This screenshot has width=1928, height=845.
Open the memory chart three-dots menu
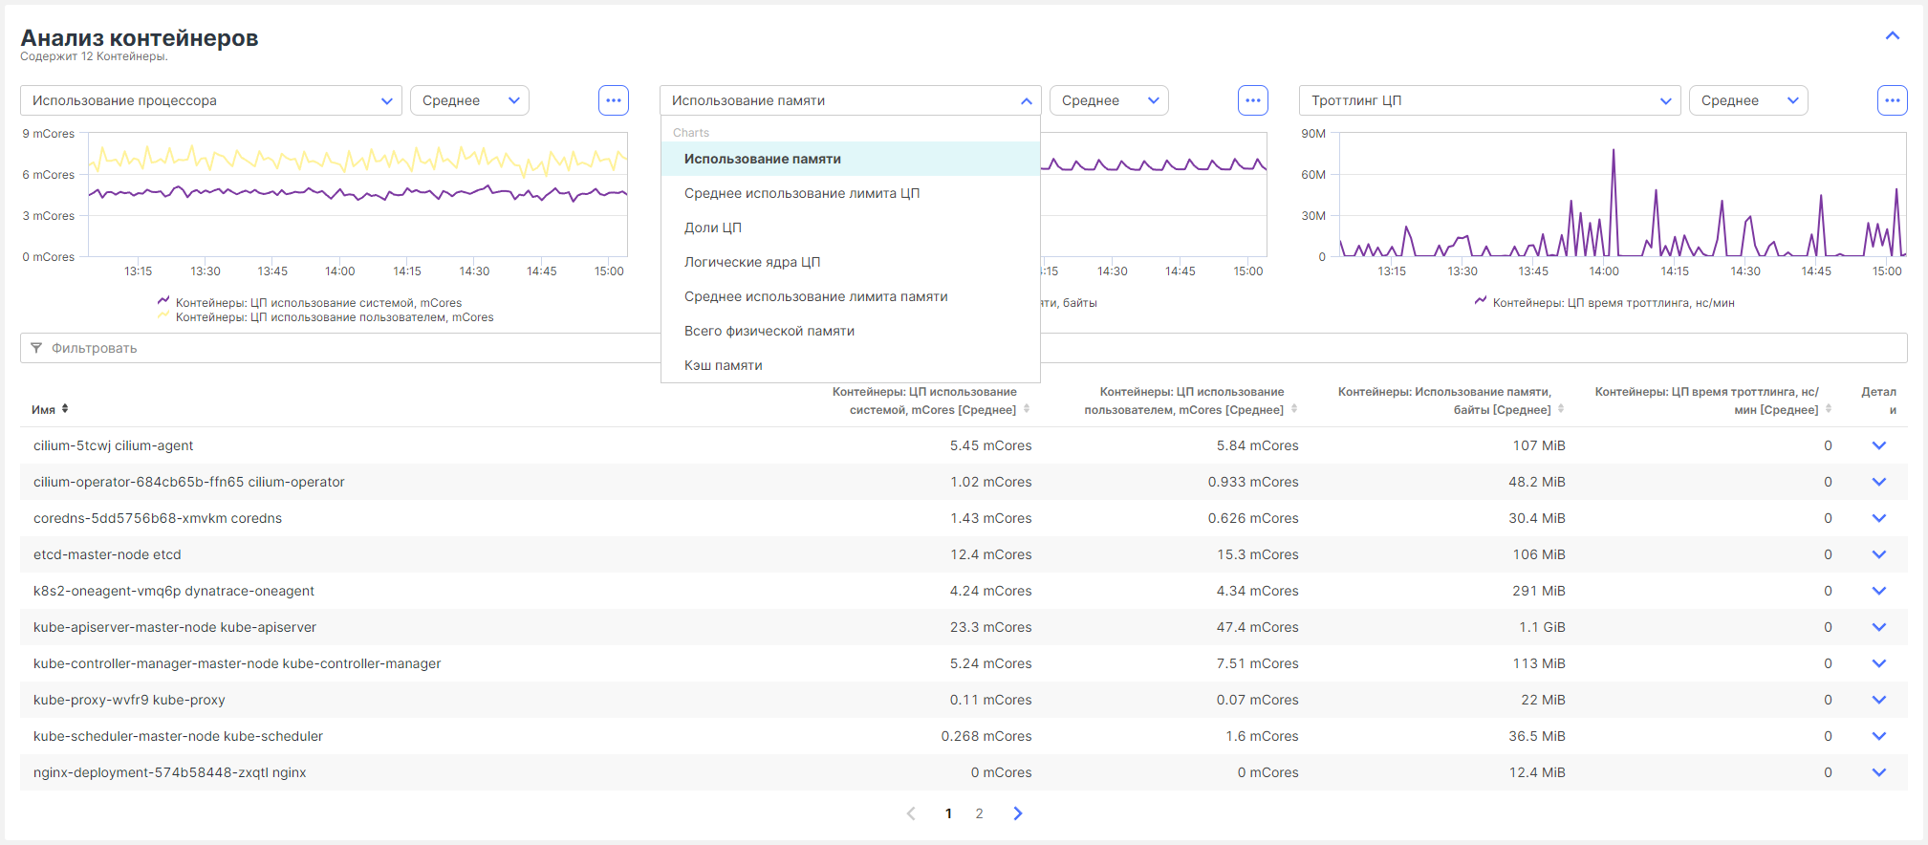pos(1252,100)
